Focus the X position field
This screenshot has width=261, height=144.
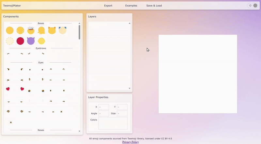click(x=103, y=107)
